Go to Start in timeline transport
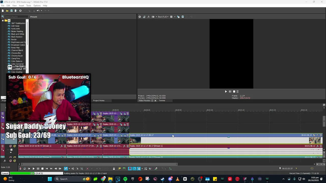The width and height of the screenshot is (326, 183). point(47,169)
